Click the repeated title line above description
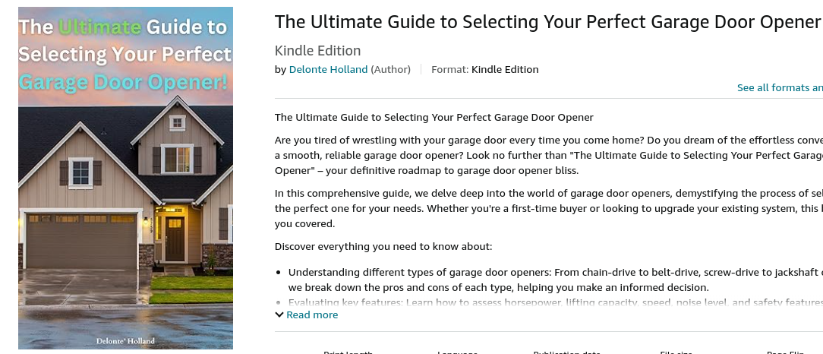This screenshot has height=354, width=823. coord(434,117)
